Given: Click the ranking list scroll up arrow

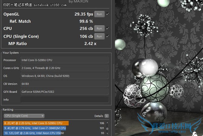Looking at the screenshot, I should point(107,123).
